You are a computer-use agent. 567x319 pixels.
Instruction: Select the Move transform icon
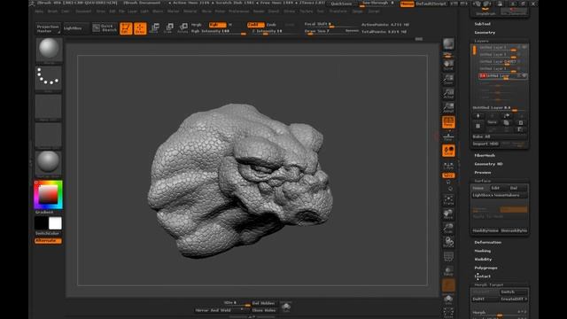pos(154,28)
